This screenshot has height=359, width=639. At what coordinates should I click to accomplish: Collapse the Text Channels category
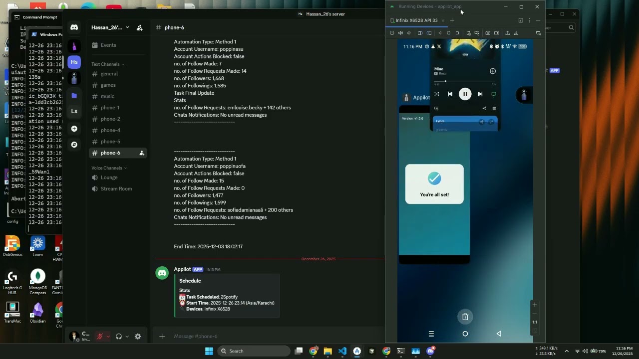(108, 64)
